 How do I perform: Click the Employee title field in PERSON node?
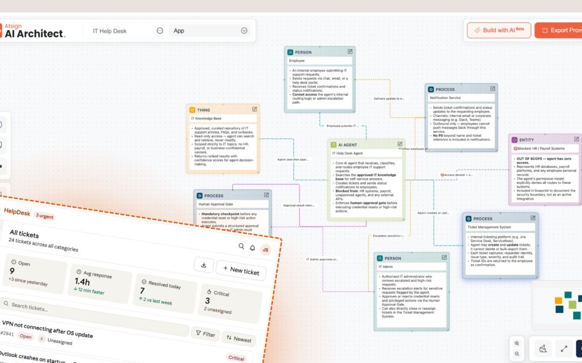pyautogui.click(x=320, y=61)
